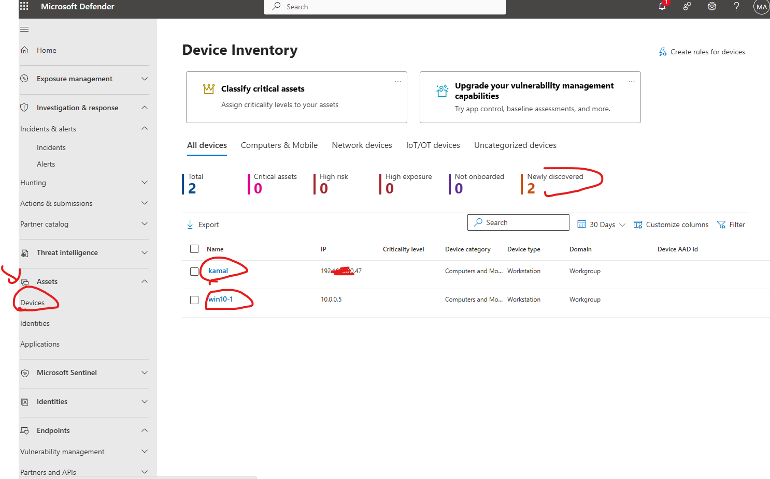Expand the Identities section chevron

[x=145, y=401]
